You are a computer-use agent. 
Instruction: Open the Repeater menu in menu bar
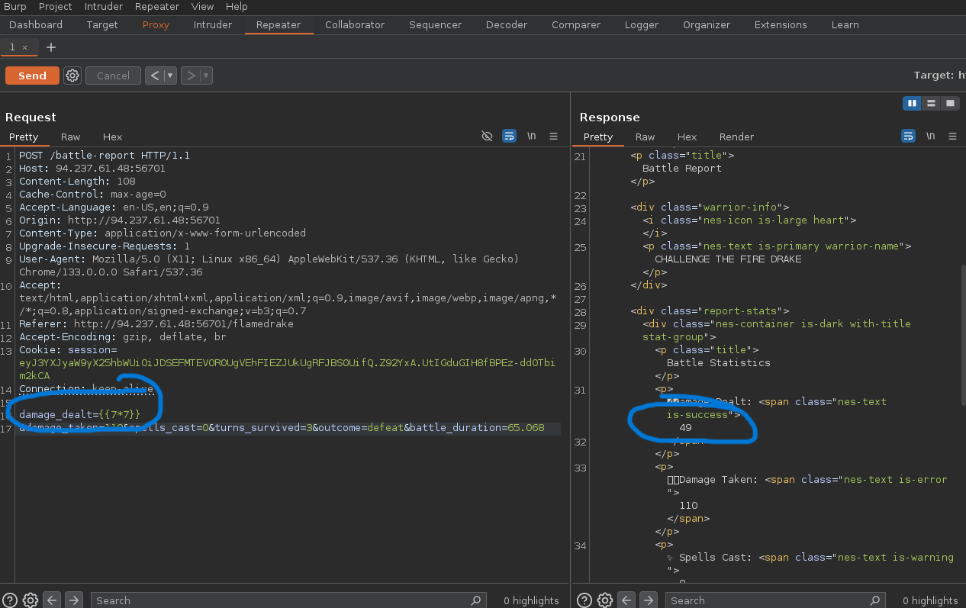[158, 6]
